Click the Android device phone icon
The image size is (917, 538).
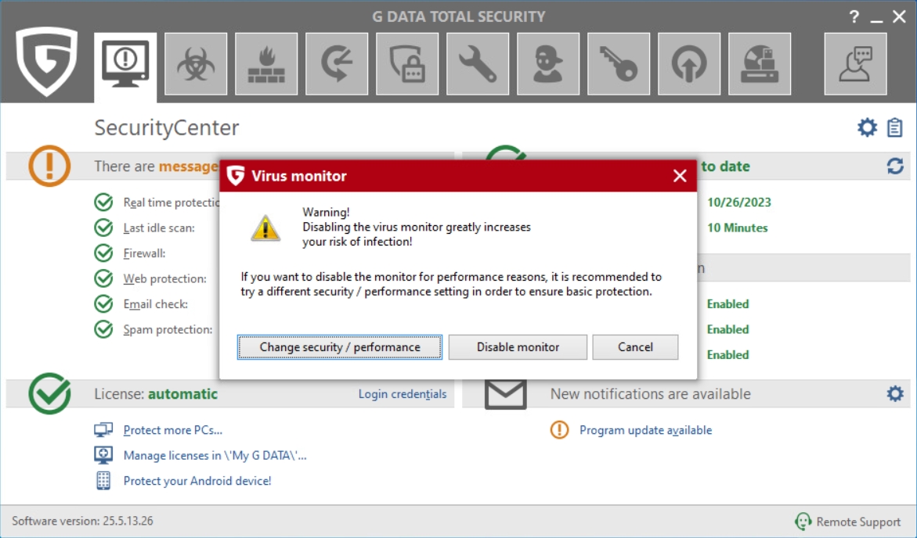pos(103,481)
